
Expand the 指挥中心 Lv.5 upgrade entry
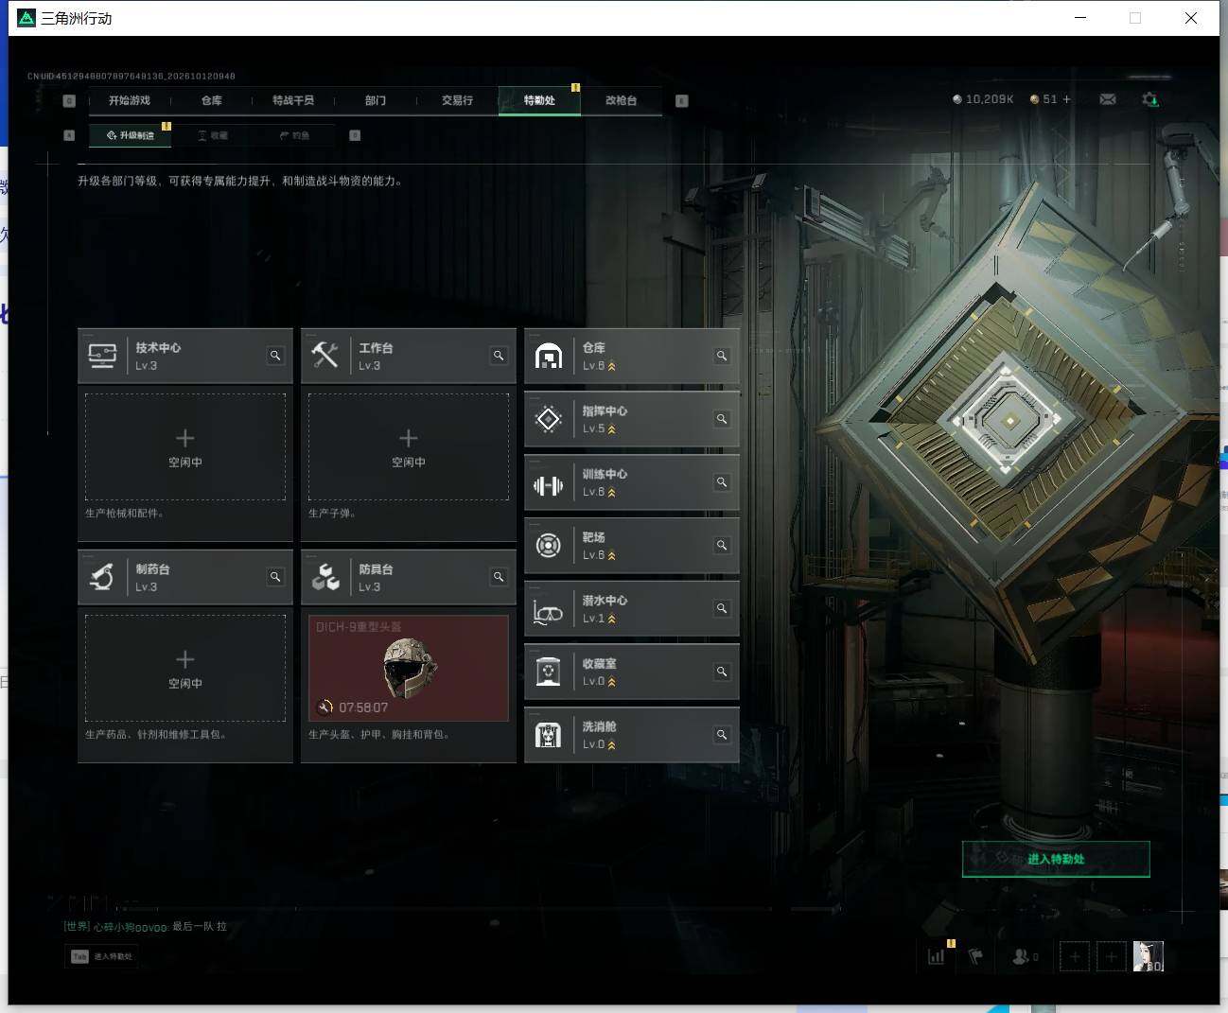(632, 419)
